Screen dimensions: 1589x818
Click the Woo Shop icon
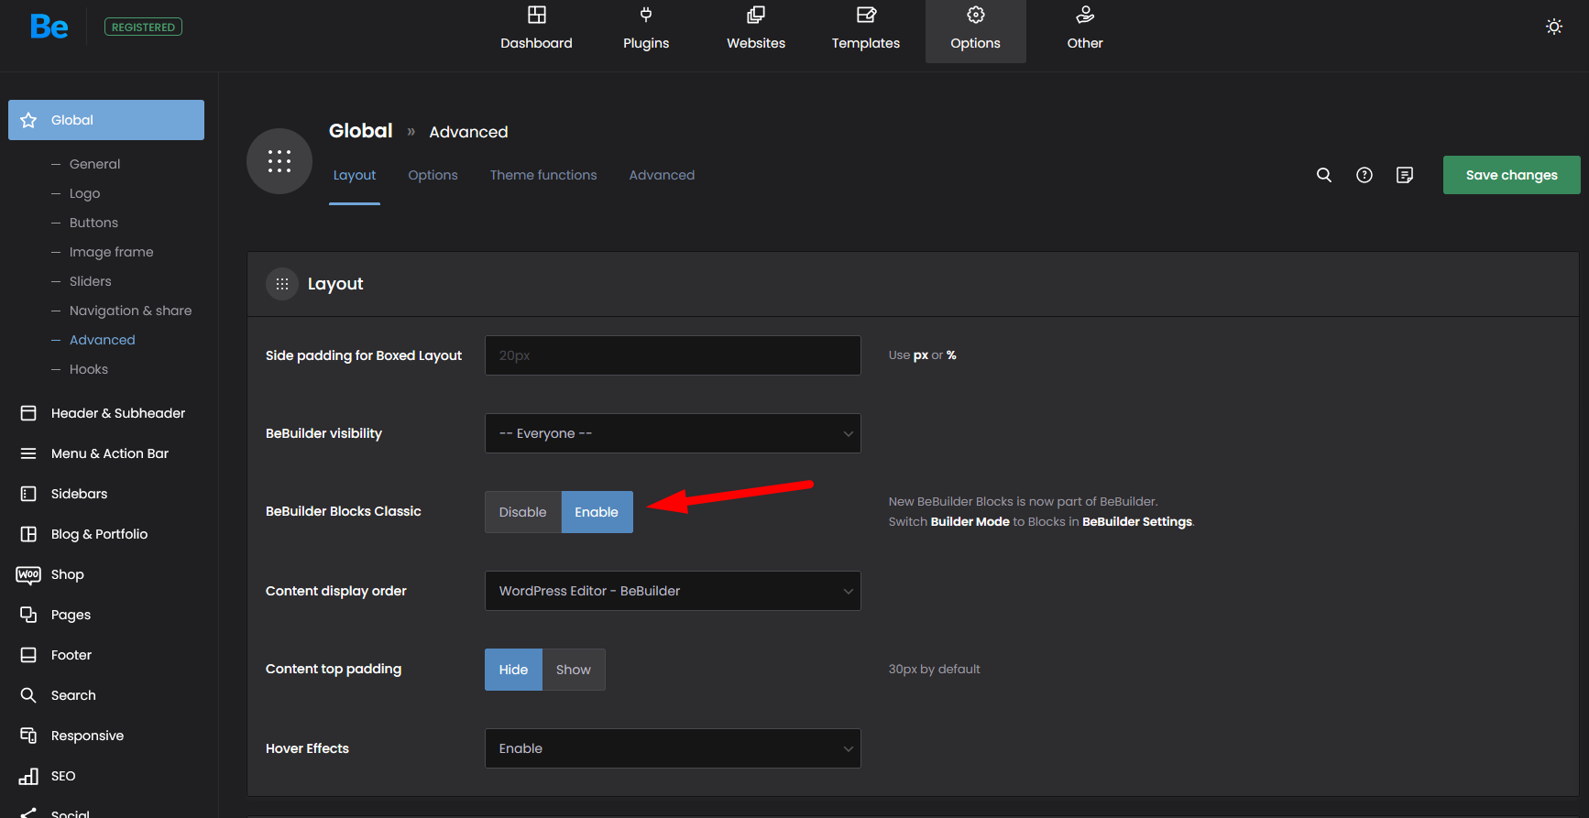coord(28,574)
